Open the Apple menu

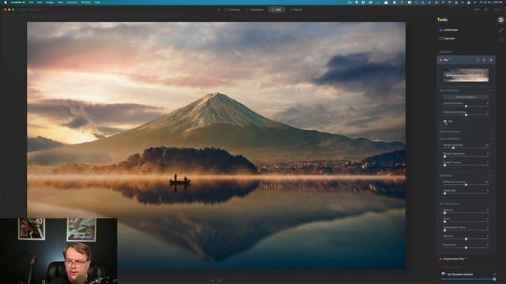click(x=6, y=2)
